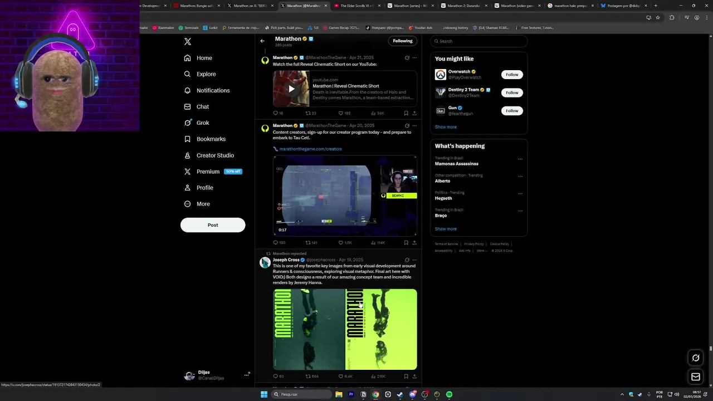Image resolution: width=713 pixels, height=401 pixels.
Task: Open the marathonthegame.com/creators link
Action: 310,149
